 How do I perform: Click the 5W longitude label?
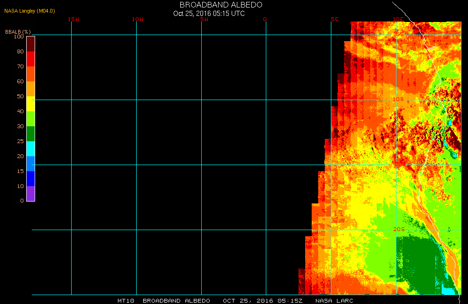coord(205,19)
